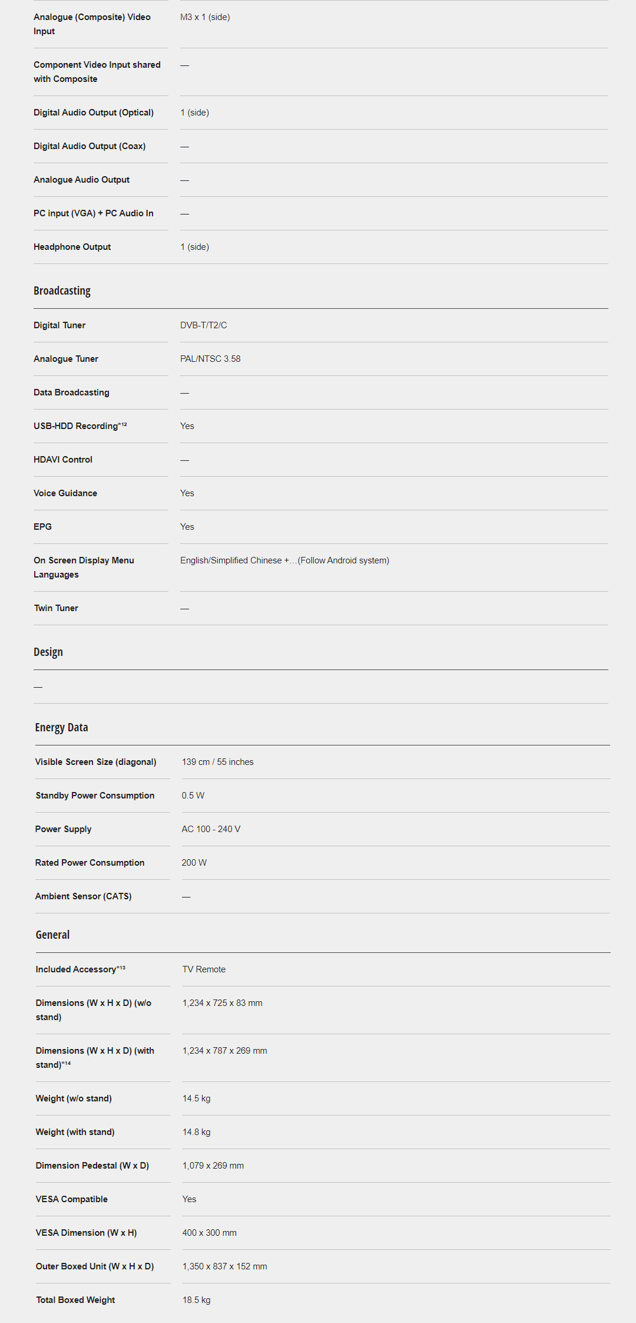The image size is (636, 1323).
Task: Click the Energy Data section heading
Action: click(x=61, y=728)
